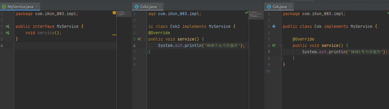Close the Cxk.java tab
Image resolution: width=389 pixels, height=109 pixels.
290,6
